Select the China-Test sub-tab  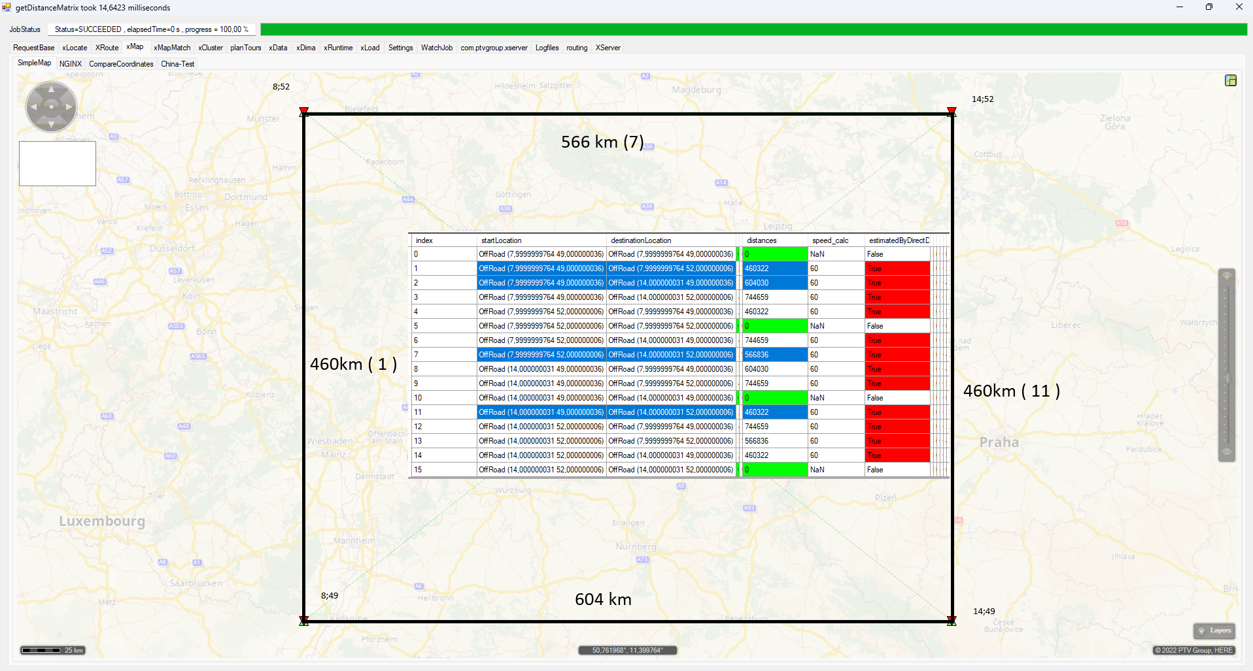tap(177, 64)
